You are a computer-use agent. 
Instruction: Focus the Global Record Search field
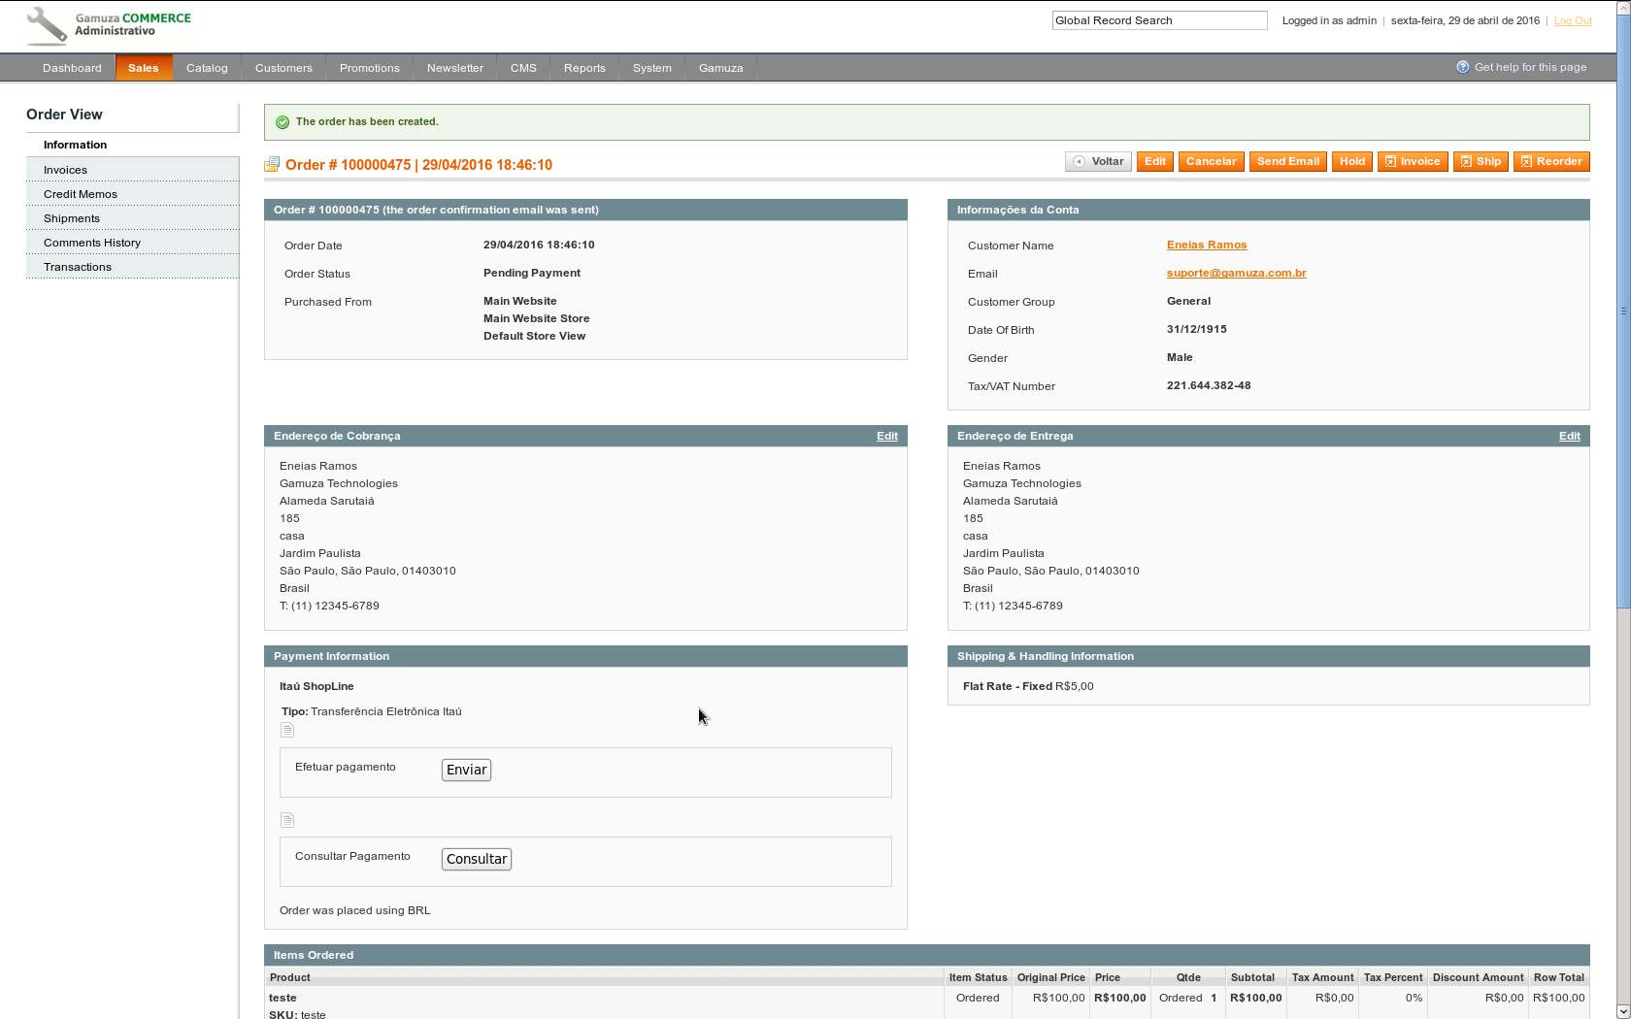point(1159,20)
